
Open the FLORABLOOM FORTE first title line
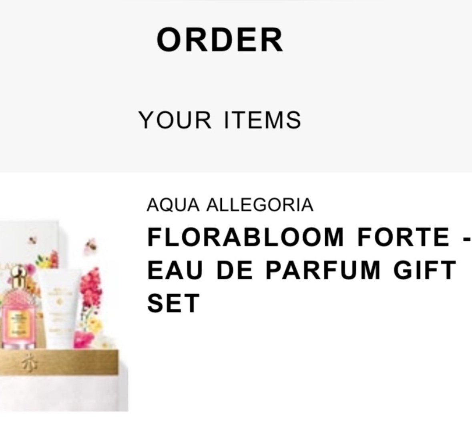pos(308,237)
